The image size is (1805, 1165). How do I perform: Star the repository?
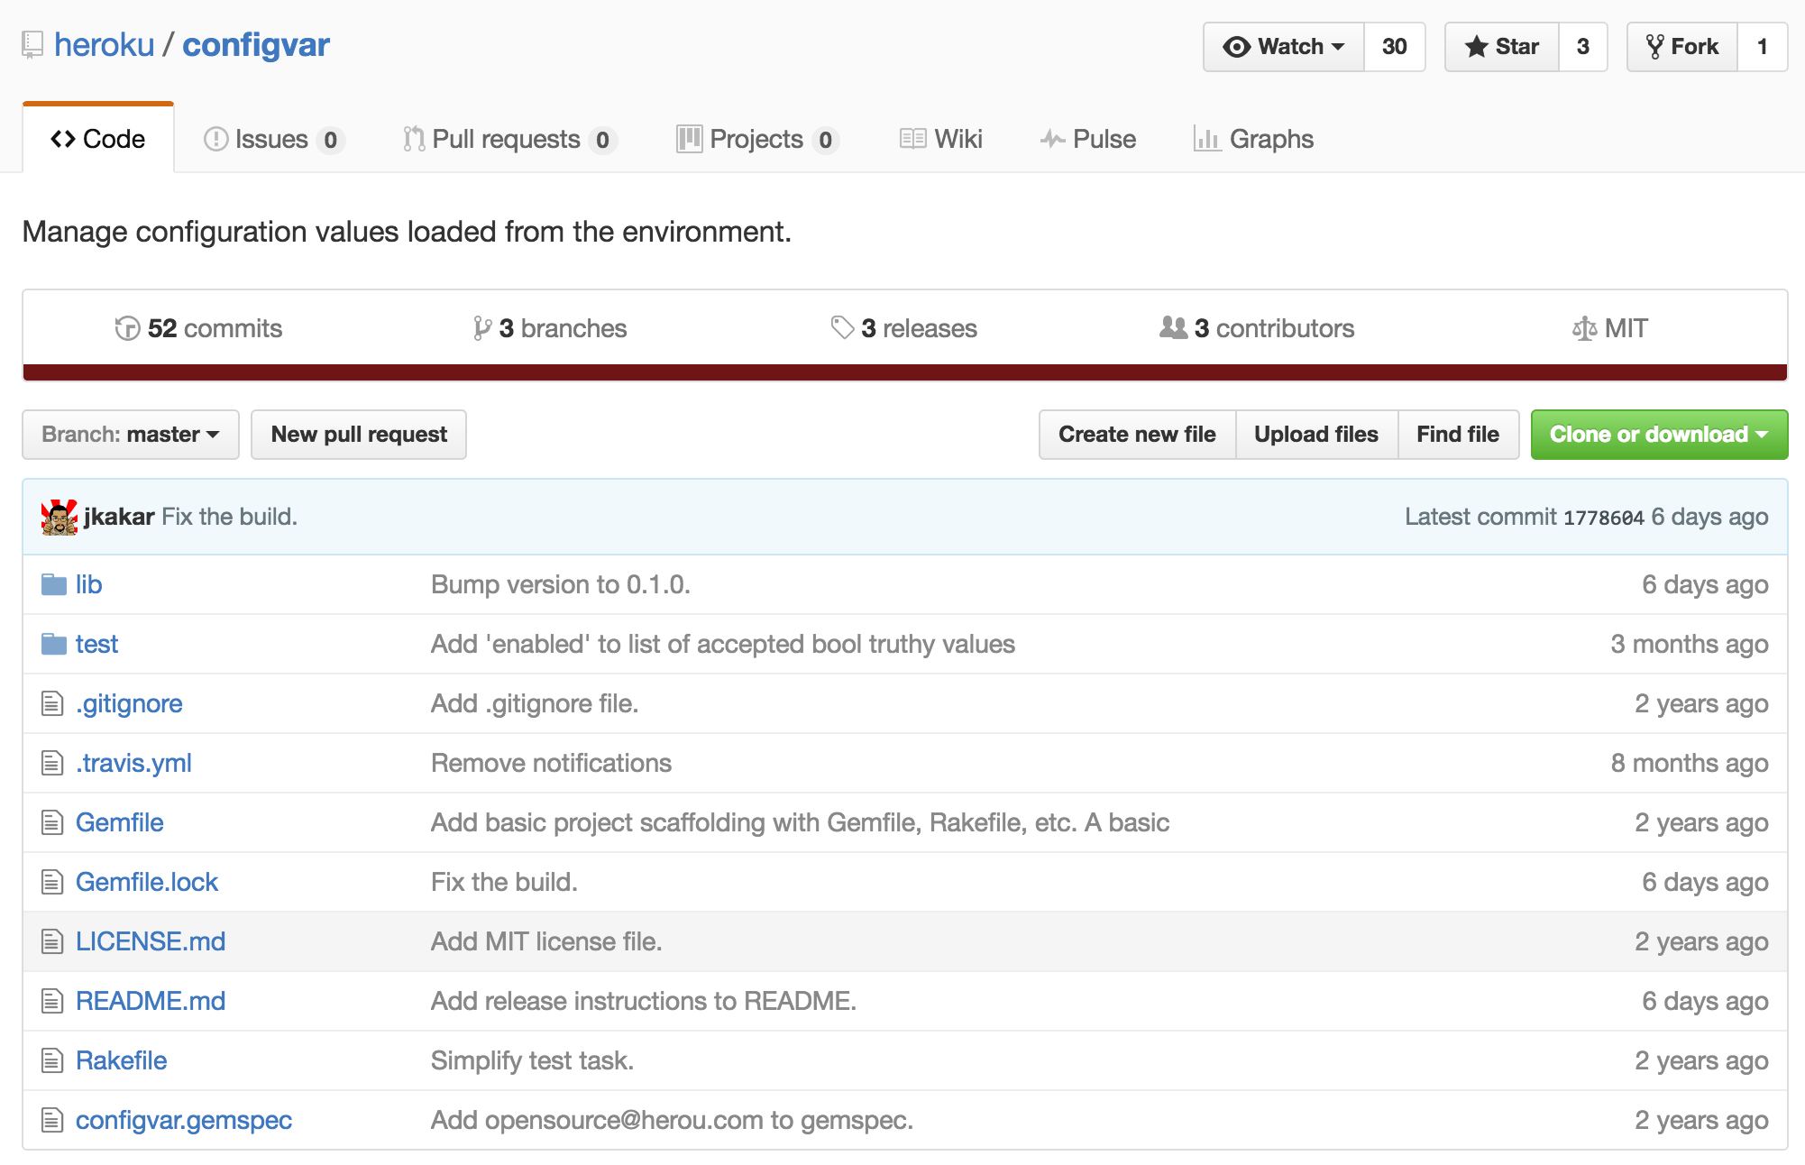(x=1502, y=47)
